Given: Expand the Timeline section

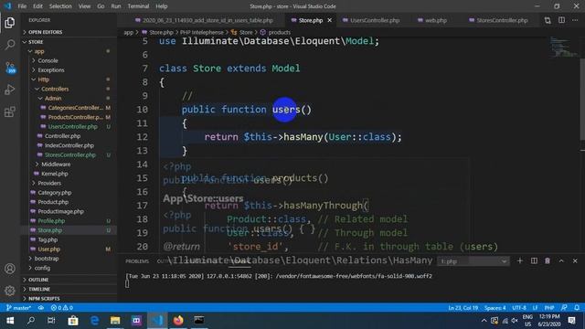Looking at the screenshot, I should coord(38,289).
